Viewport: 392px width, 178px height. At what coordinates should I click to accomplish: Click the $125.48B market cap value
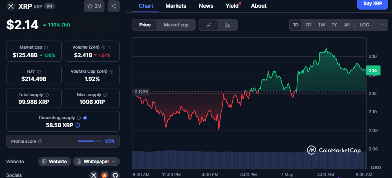tap(25, 55)
